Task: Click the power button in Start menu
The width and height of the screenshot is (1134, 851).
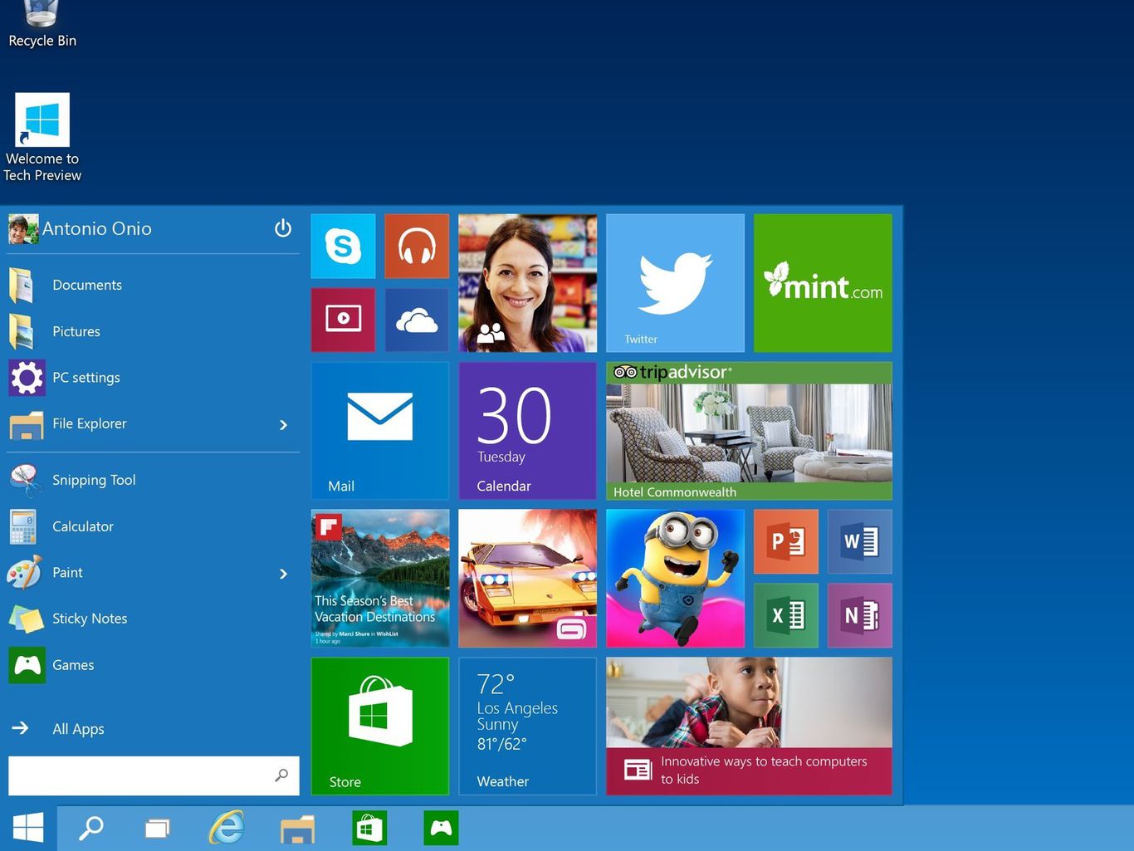Action: (283, 227)
